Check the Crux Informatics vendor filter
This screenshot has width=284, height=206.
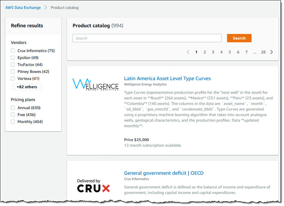click(x=13, y=51)
